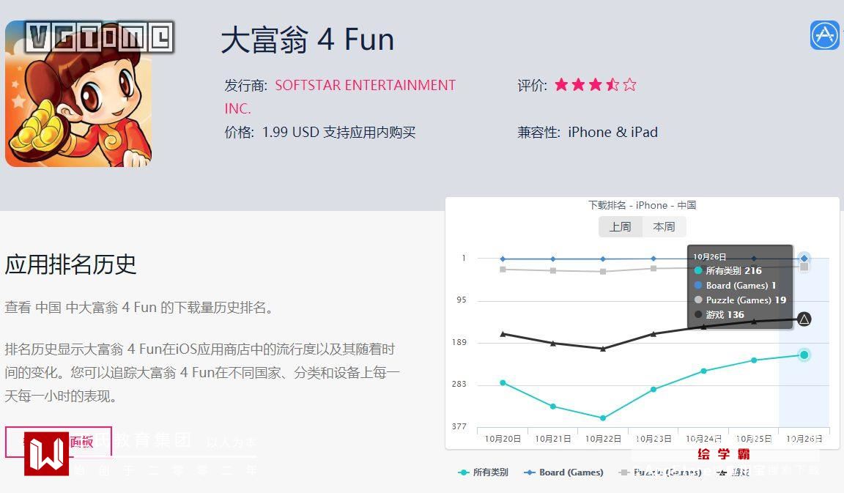Open publisher SOFTSTAR ENTERTAINMENT INC. link
Viewport: 844px width, 493px height.
[340, 97]
